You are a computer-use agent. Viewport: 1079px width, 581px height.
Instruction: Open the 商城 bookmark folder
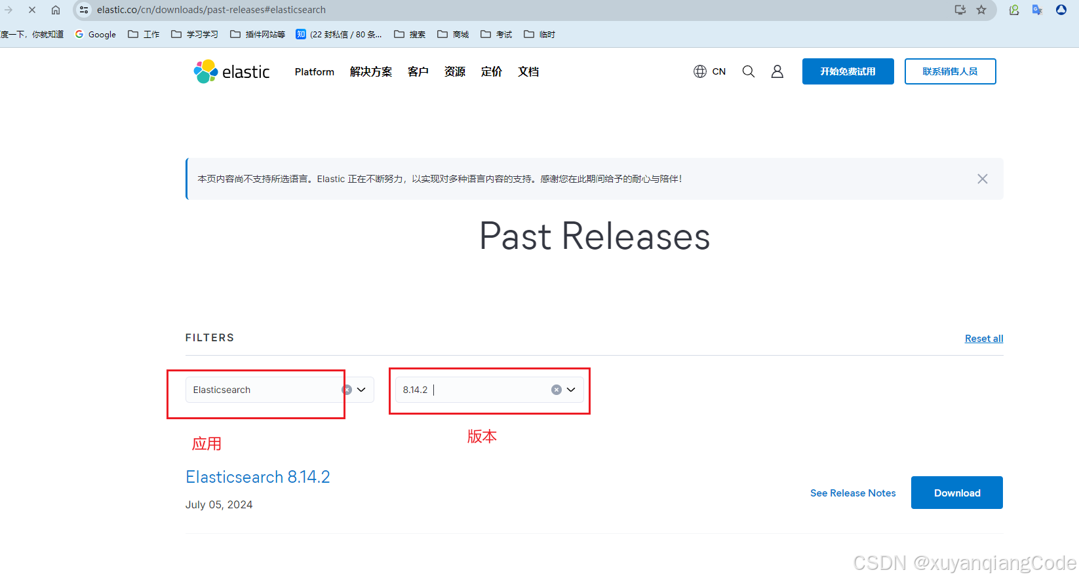click(x=453, y=34)
